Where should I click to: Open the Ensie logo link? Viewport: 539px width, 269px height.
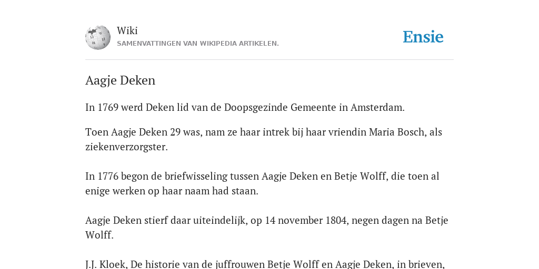pyautogui.click(x=423, y=37)
